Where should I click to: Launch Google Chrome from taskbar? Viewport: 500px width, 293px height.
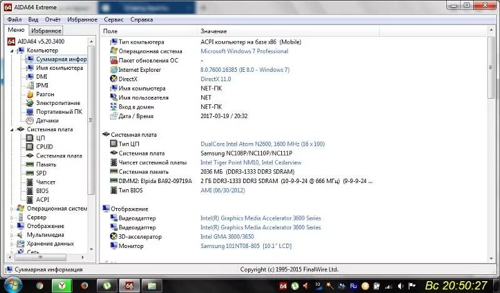pos(40,286)
